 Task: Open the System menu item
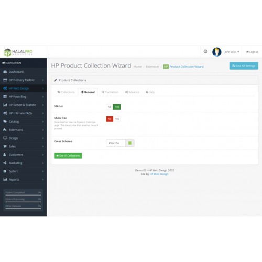coord(24,171)
